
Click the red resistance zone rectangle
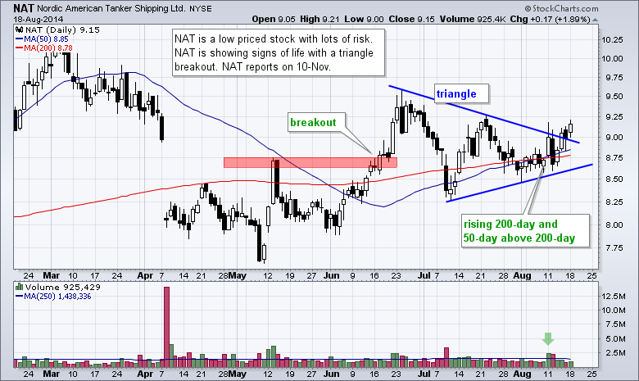310,162
